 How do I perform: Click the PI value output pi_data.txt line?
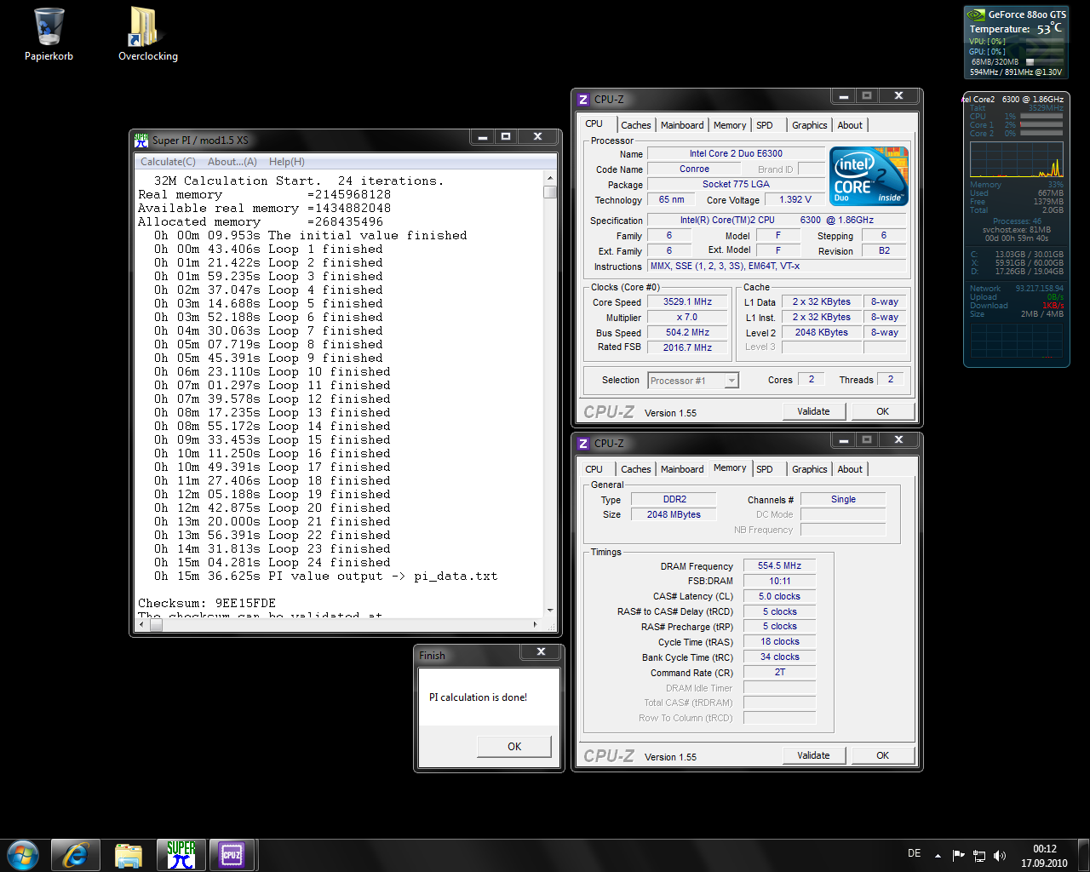(x=325, y=576)
